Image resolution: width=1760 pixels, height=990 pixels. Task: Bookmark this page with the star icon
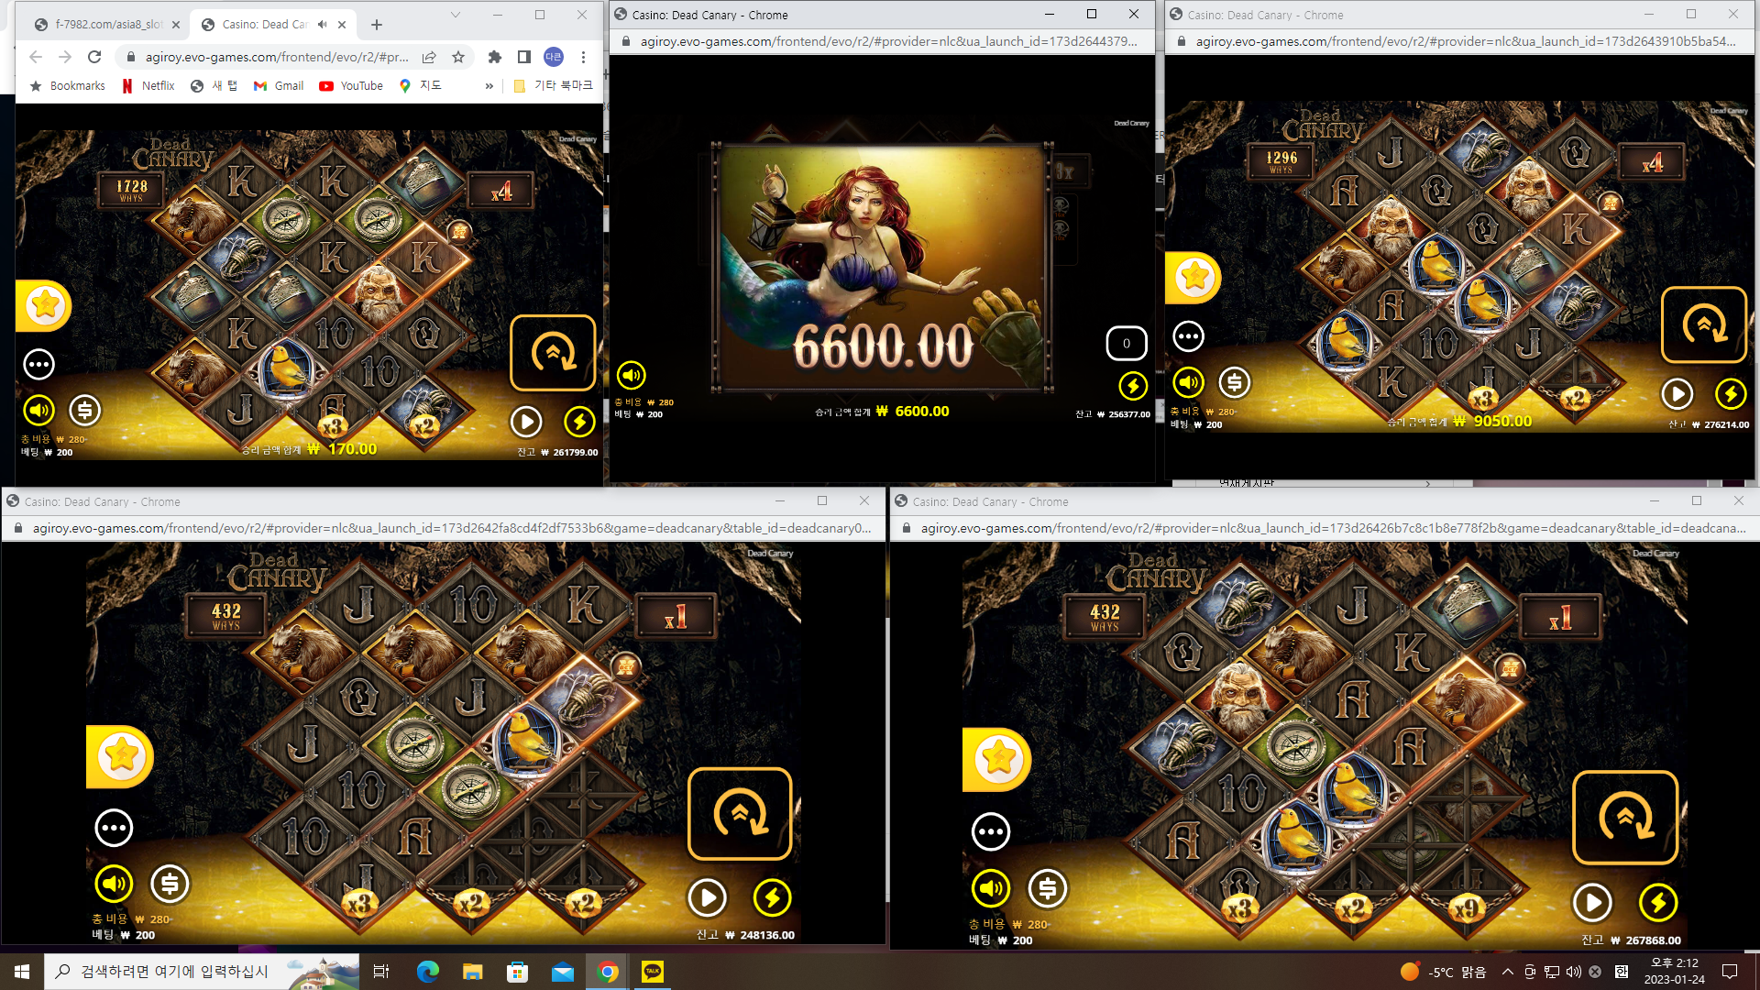[x=458, y=57]
